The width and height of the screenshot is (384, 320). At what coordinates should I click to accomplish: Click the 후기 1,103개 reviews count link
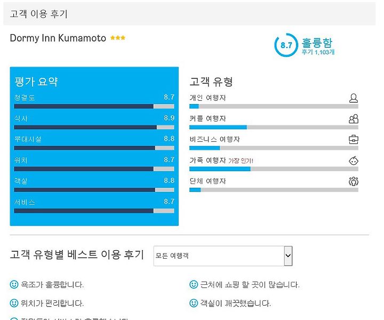click(x=318, y=52)
